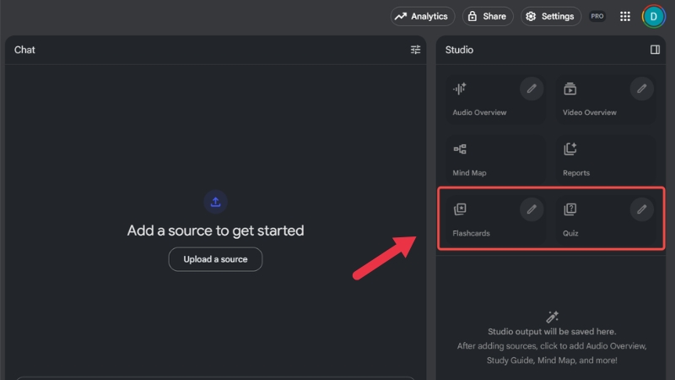
Task: Generate a Quiz
Action: pos(591,221)
